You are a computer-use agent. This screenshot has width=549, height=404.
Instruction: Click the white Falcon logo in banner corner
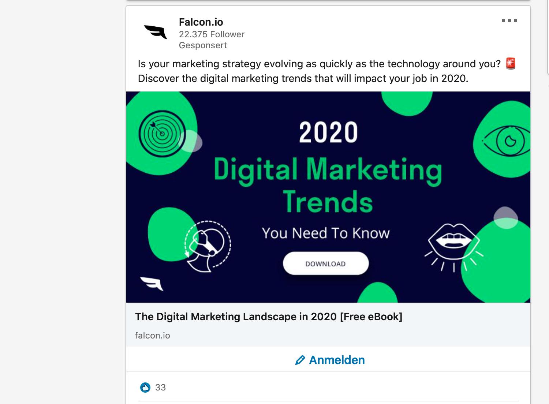152,284
